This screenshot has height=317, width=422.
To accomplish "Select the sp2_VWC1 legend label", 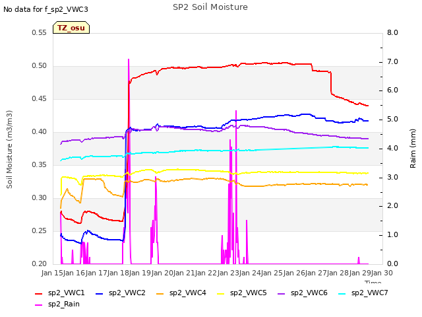I will [x=66, y=293].
